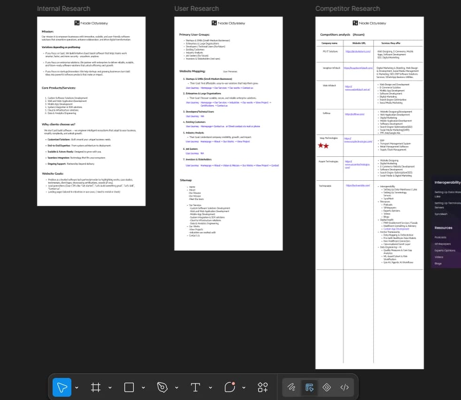The width and height of the screenshot is (461, 400).
Task: Click Node Odyssey logo in Internal Research frame
Action: click(91, 23)
